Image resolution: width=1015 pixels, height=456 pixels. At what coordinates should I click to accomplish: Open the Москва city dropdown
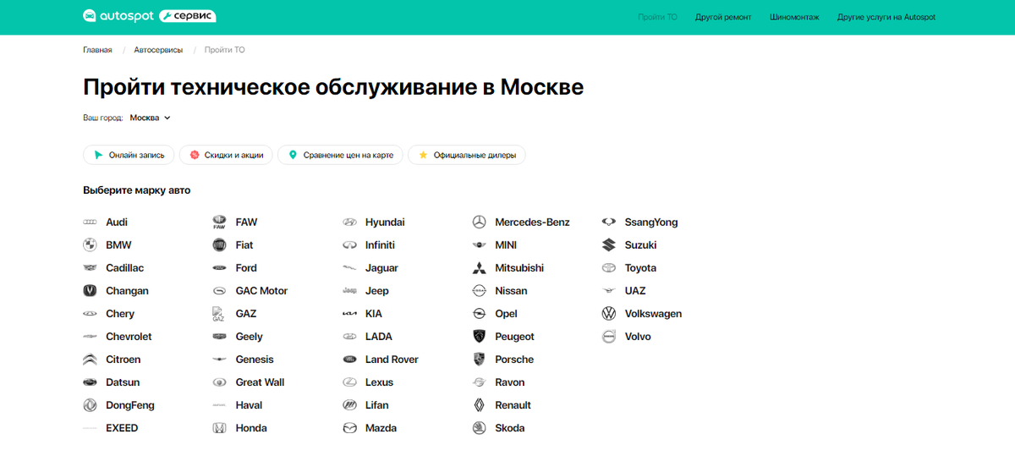tap(150, 118)
